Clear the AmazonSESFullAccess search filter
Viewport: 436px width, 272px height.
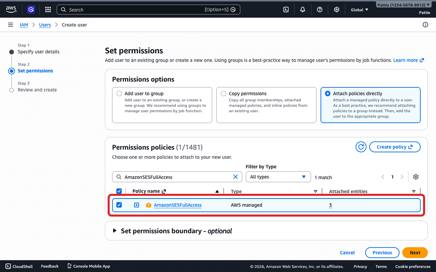235,177
